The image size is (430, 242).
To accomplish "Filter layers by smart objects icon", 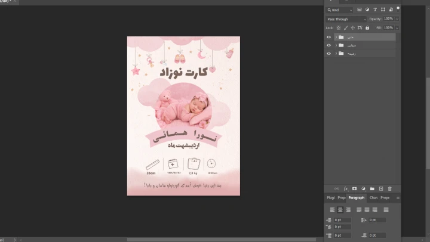I will tap(391, 10).
